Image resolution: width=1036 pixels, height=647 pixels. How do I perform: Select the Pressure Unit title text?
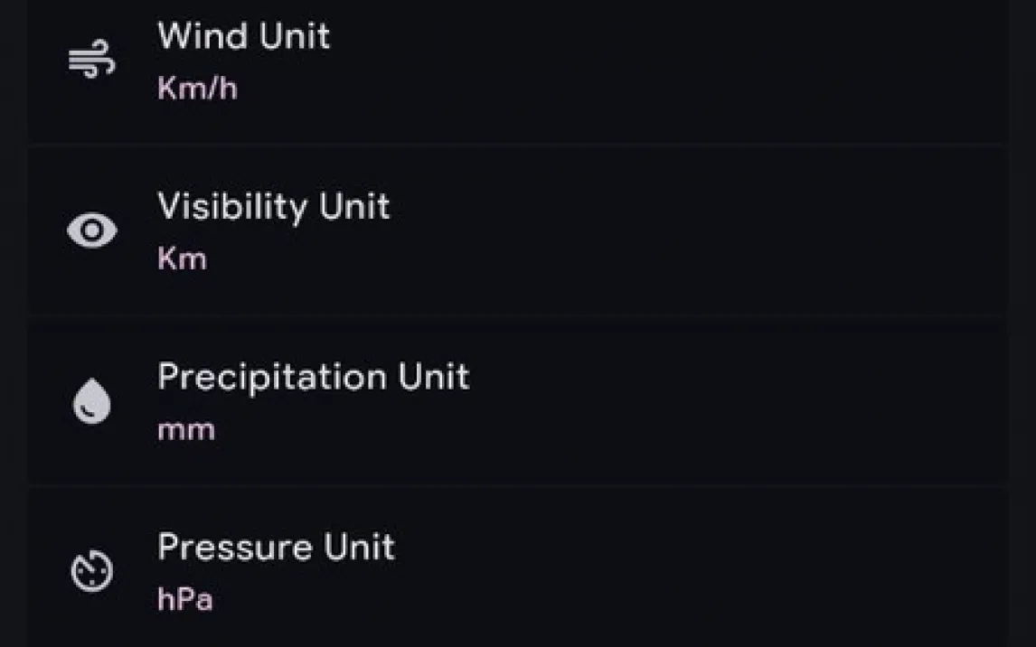click(x=277, y=548)
